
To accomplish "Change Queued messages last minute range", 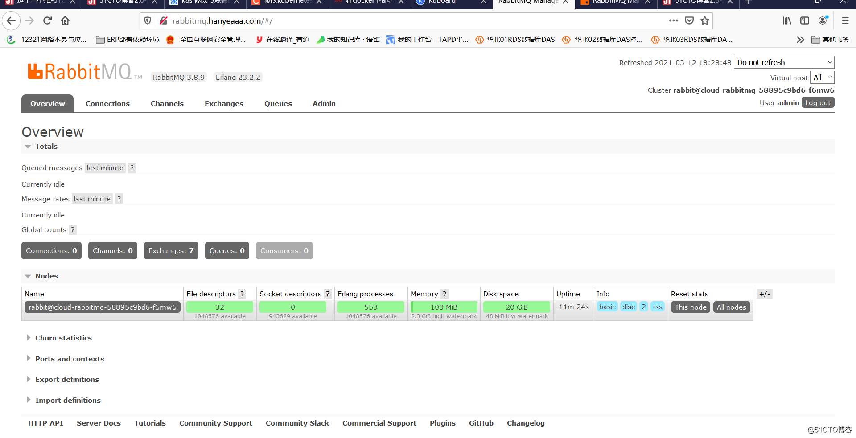I will [x=105, y=168].
